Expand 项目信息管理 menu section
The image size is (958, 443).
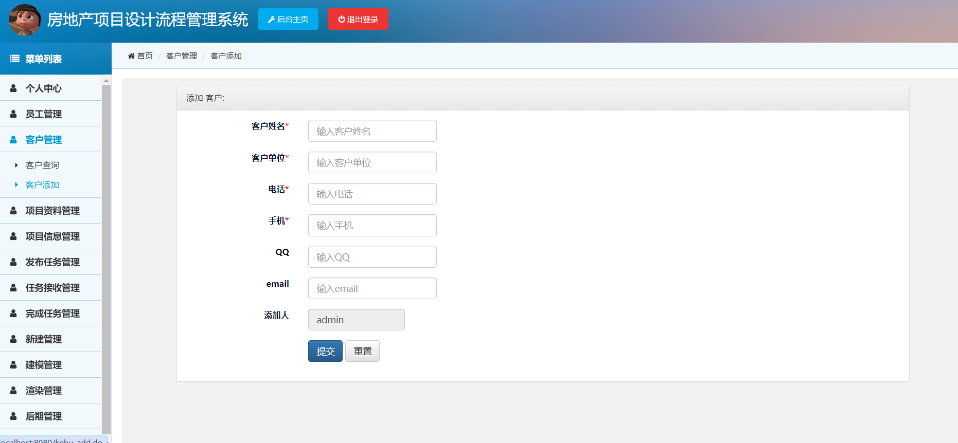pyautogui.click(x=50, y=236)
